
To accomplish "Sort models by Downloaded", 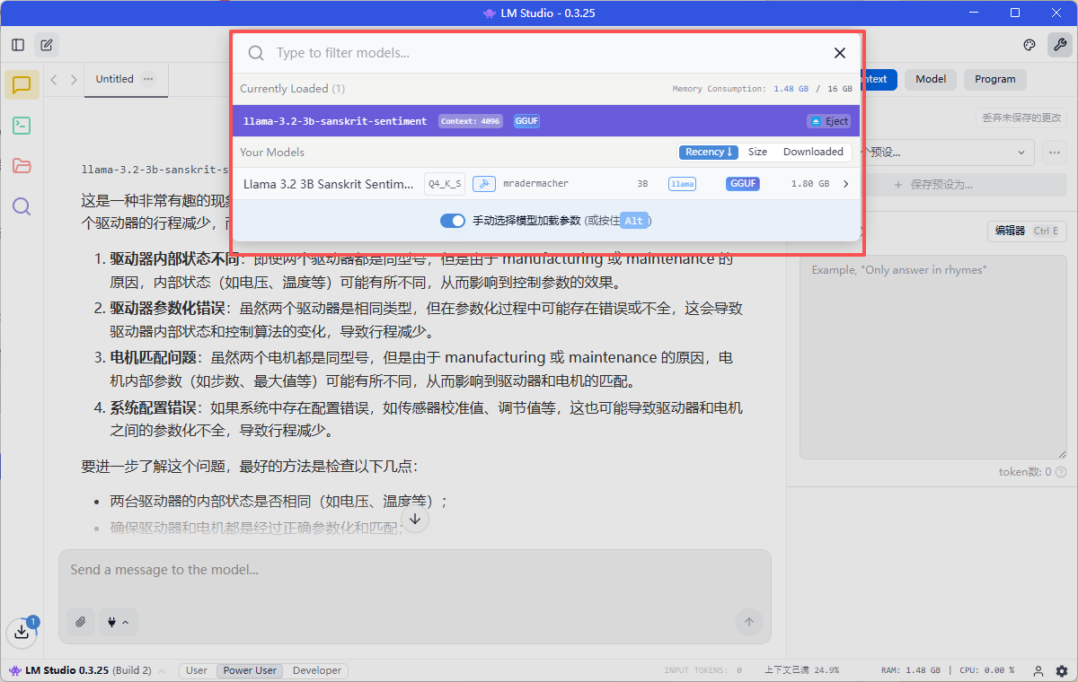I will tap(813, 152).
